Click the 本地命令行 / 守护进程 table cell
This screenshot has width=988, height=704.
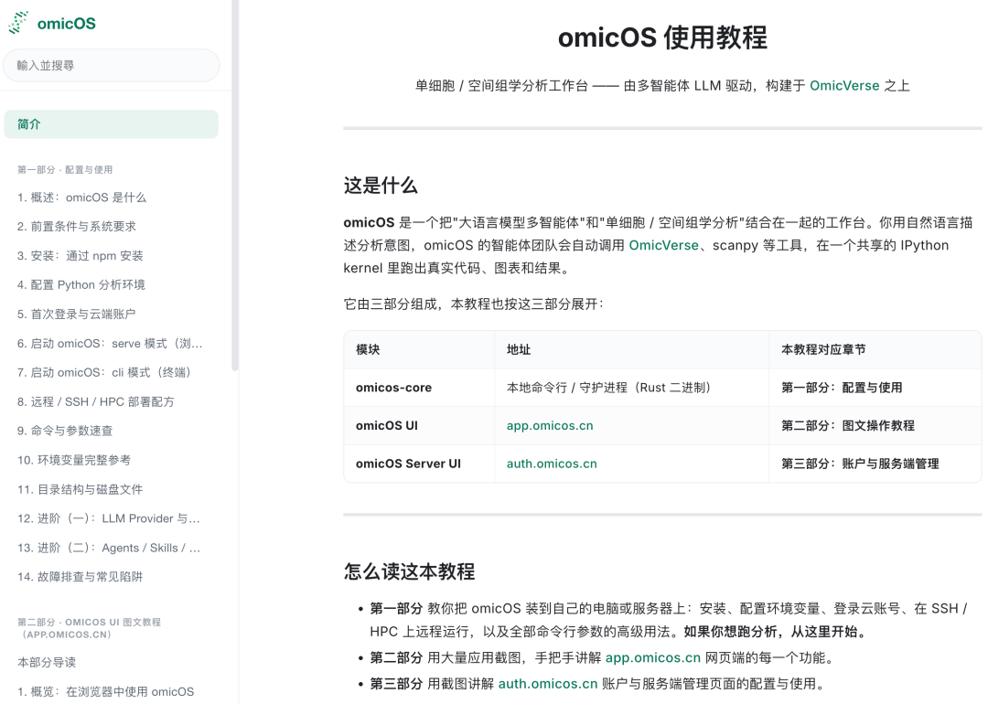[632, 388]
